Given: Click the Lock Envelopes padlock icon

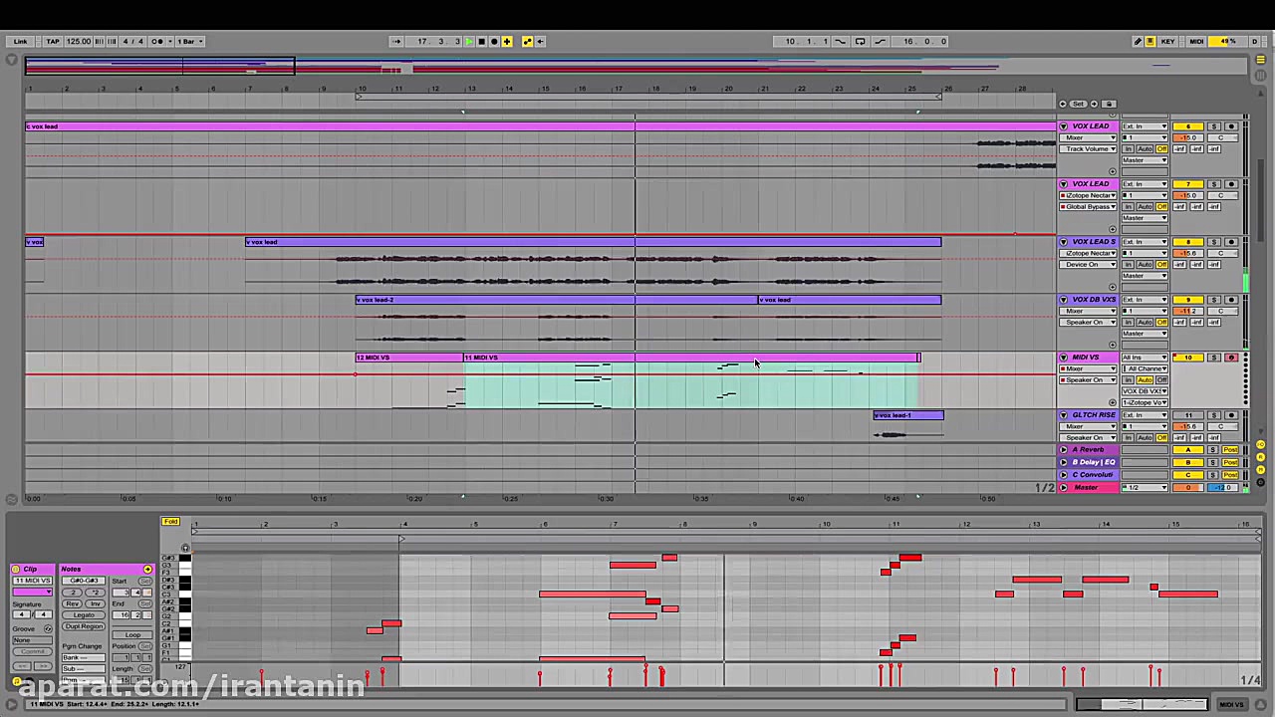Looking at the screenshot, I should [x=1110, y=104].
